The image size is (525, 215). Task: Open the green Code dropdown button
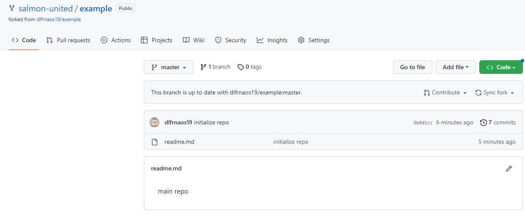point(501,67)
